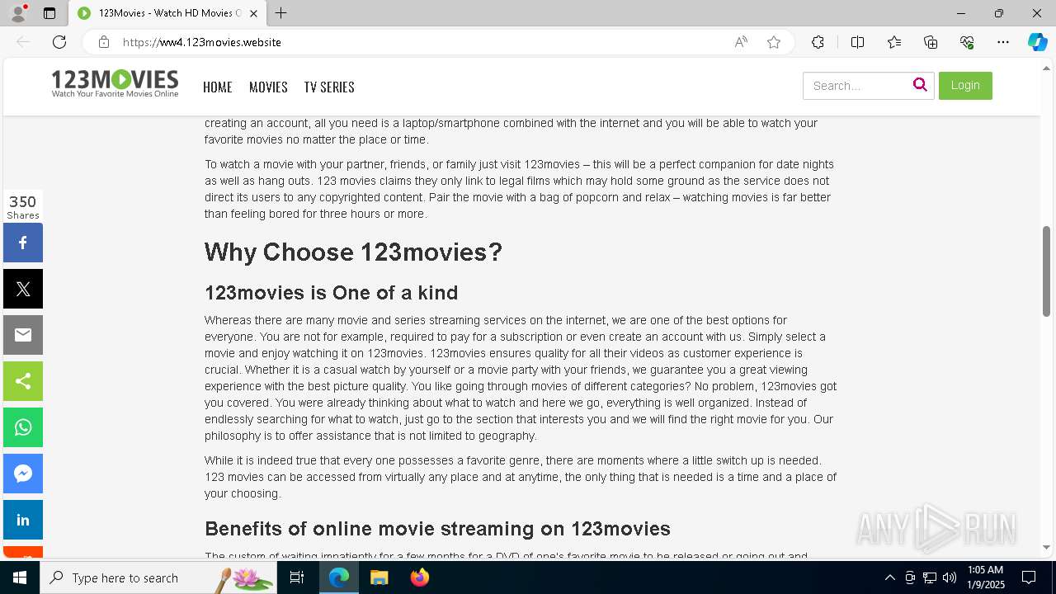Screen dimensions: 1056x594
Task: Click the page vertical scrollbar thumb
Action: [1046, 271]
